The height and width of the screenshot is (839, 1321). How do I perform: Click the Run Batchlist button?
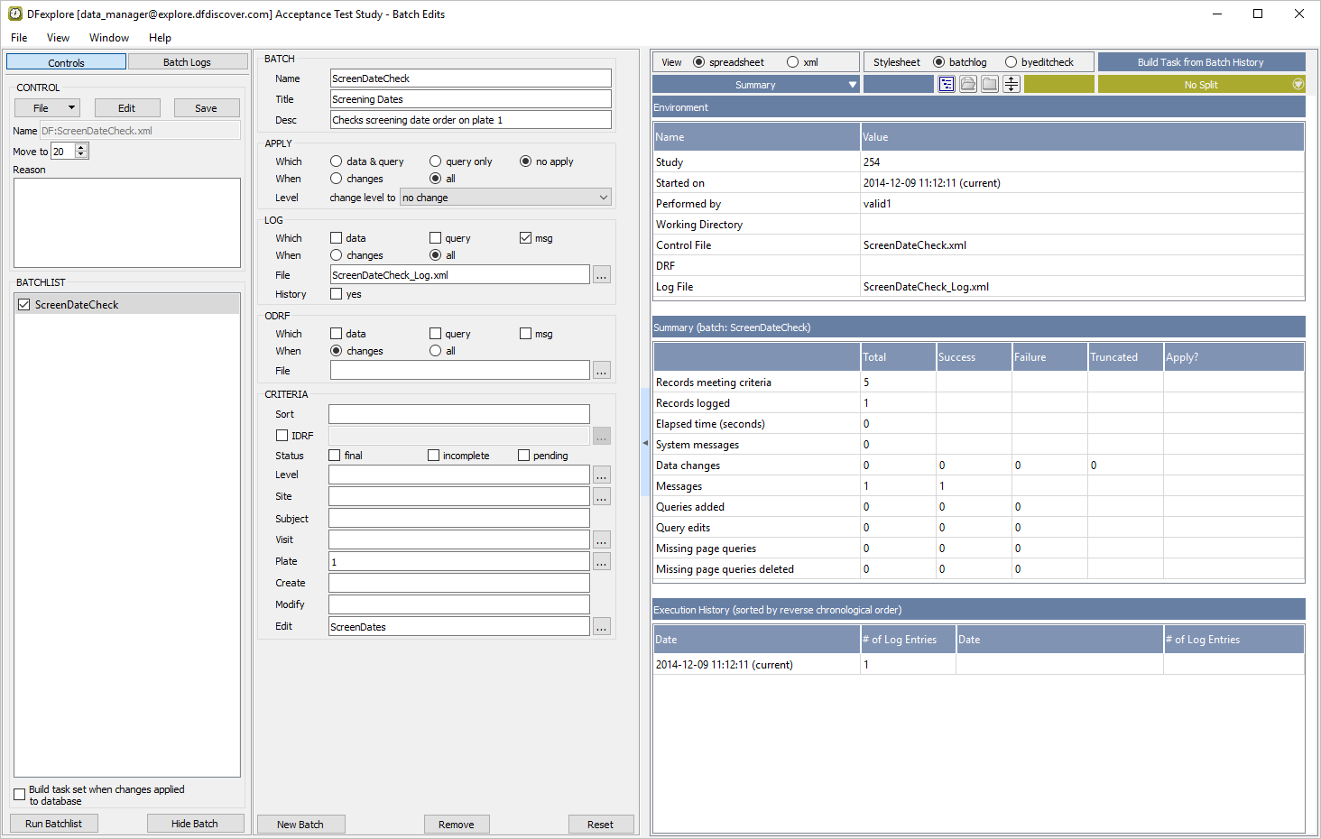pyautogui.click(x=54, y=824)
